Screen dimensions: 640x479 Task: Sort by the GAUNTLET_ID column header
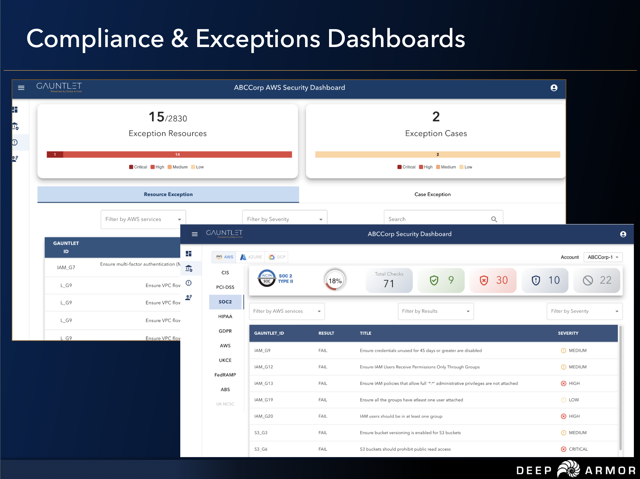pos(269,333)
